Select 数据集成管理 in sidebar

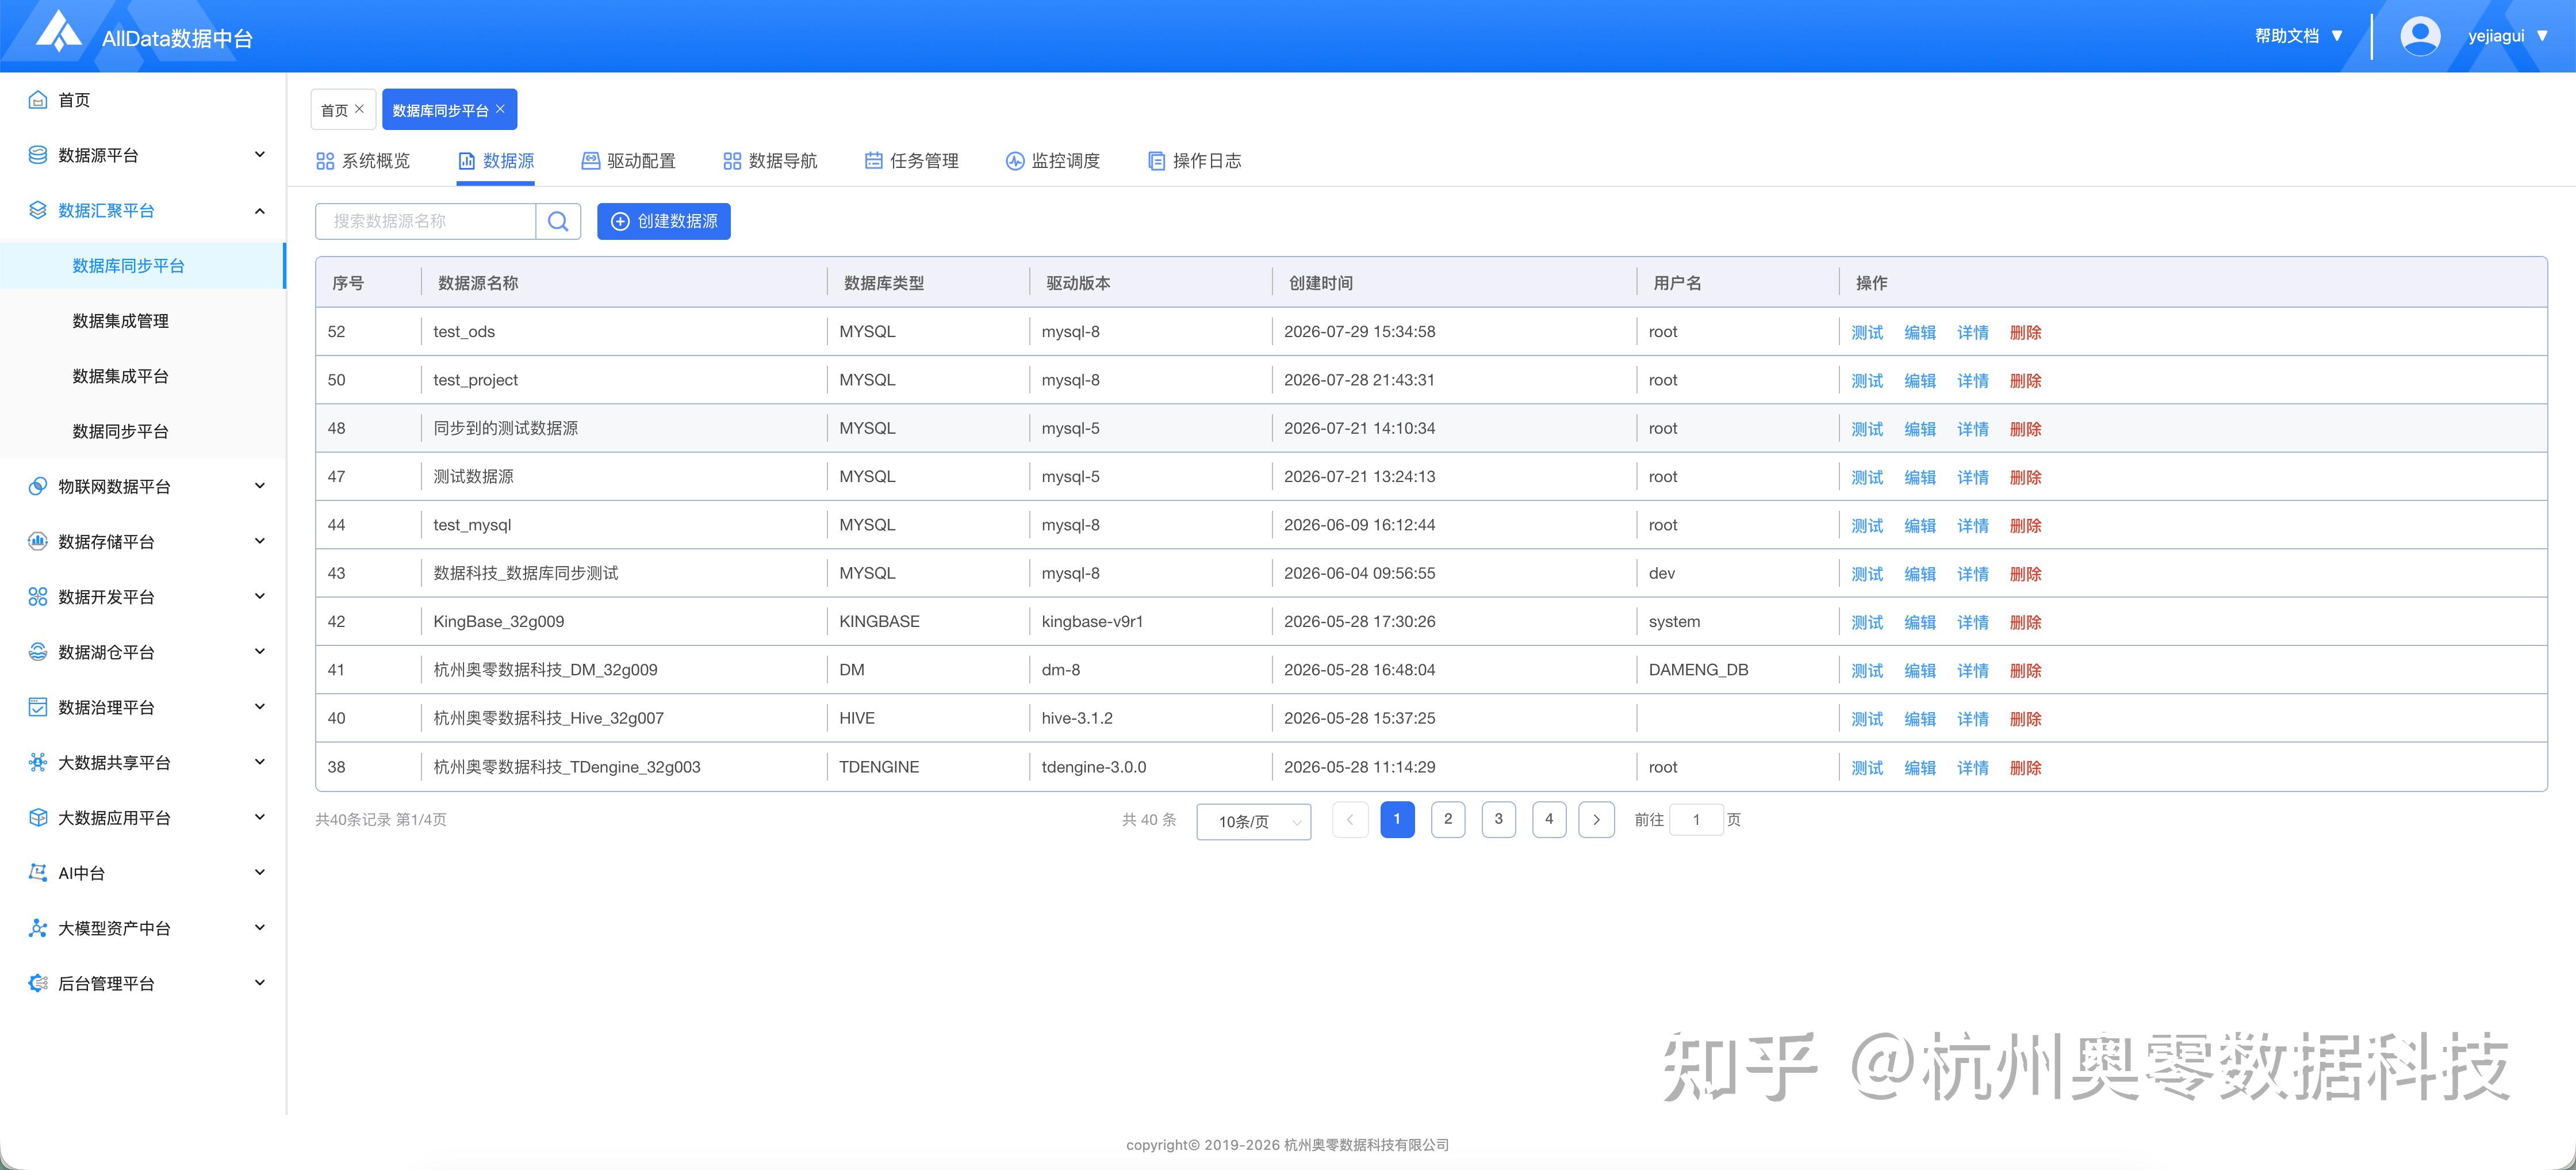[x=121, y=321]
